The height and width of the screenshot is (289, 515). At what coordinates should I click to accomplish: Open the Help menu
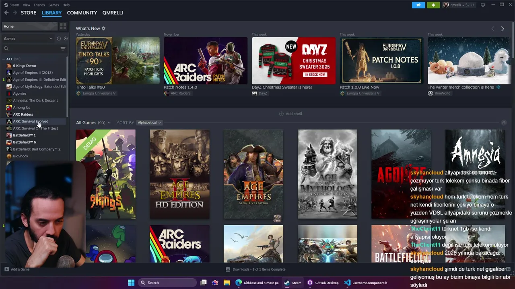[x=66, y=5]
